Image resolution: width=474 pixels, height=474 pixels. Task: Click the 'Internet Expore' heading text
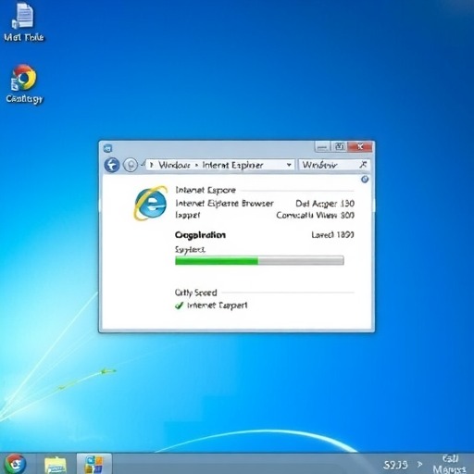[206, 190]
